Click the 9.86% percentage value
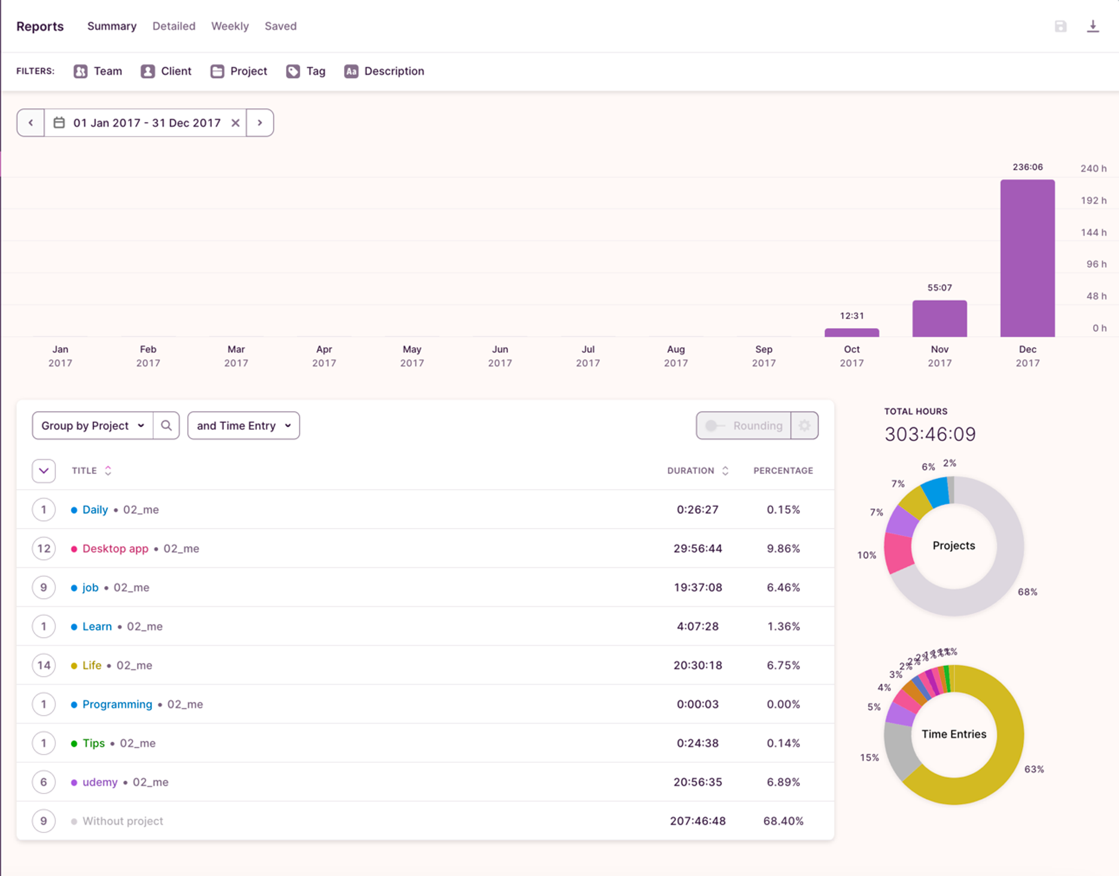Viewport: 1119px width, 876px height. [x=783, y=548]
